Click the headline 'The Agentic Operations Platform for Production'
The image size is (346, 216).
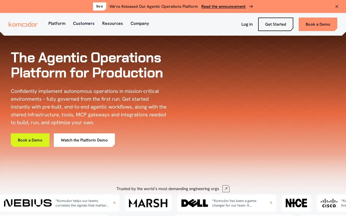[87, 65]
